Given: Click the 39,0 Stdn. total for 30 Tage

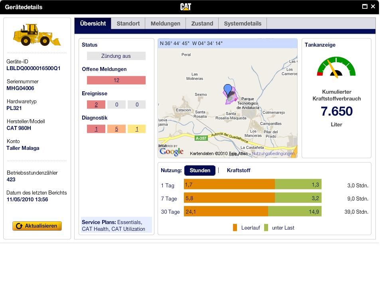Looking at the screenshot, I should pyautogui.click(x=356, y=212).
